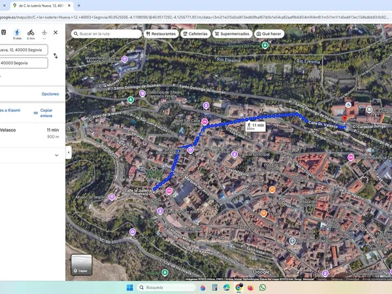Expand route details chevron

tap(57, 155)
